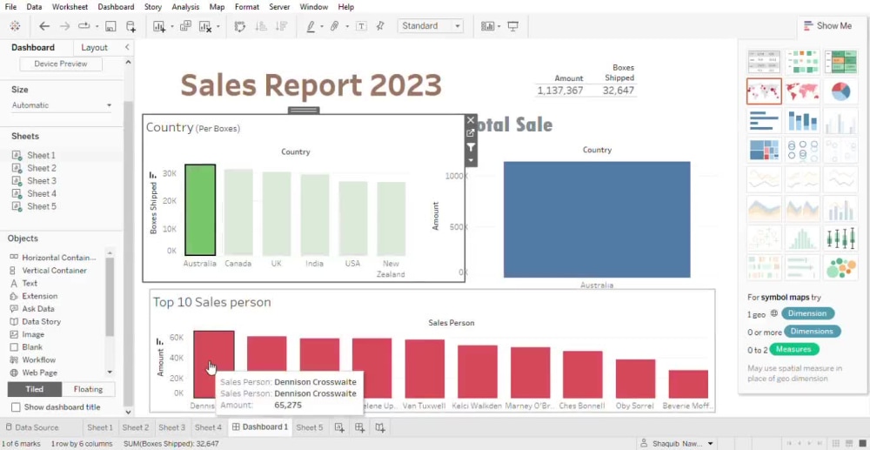Open the Standard fit dropdown

[x=431, y=26]
